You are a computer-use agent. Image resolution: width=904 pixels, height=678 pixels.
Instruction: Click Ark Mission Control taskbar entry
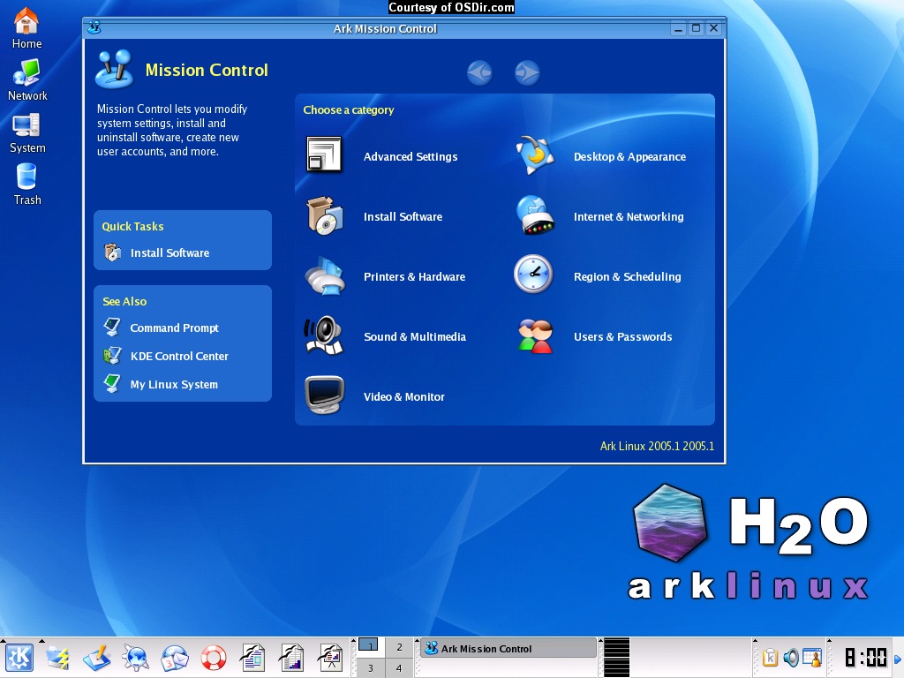(x=508, y=648)
